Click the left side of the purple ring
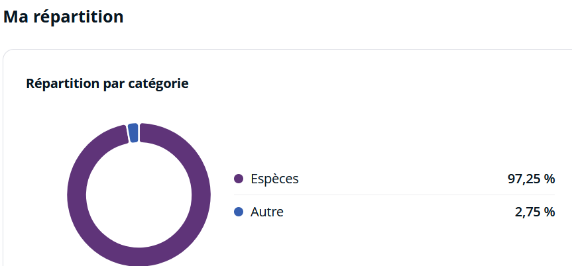This screenshot has width=572, height=266. [x=77, y=195]
